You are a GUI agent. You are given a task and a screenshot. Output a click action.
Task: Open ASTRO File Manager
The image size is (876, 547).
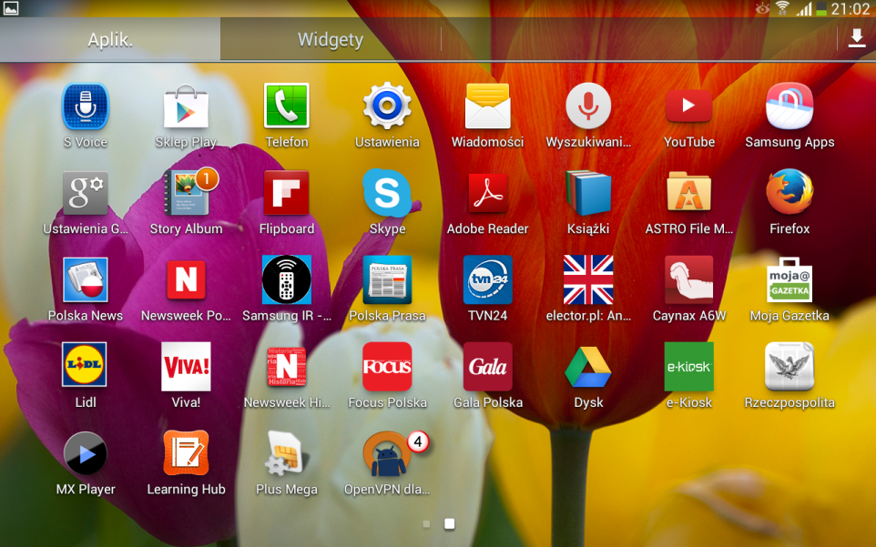coord(688,193)
